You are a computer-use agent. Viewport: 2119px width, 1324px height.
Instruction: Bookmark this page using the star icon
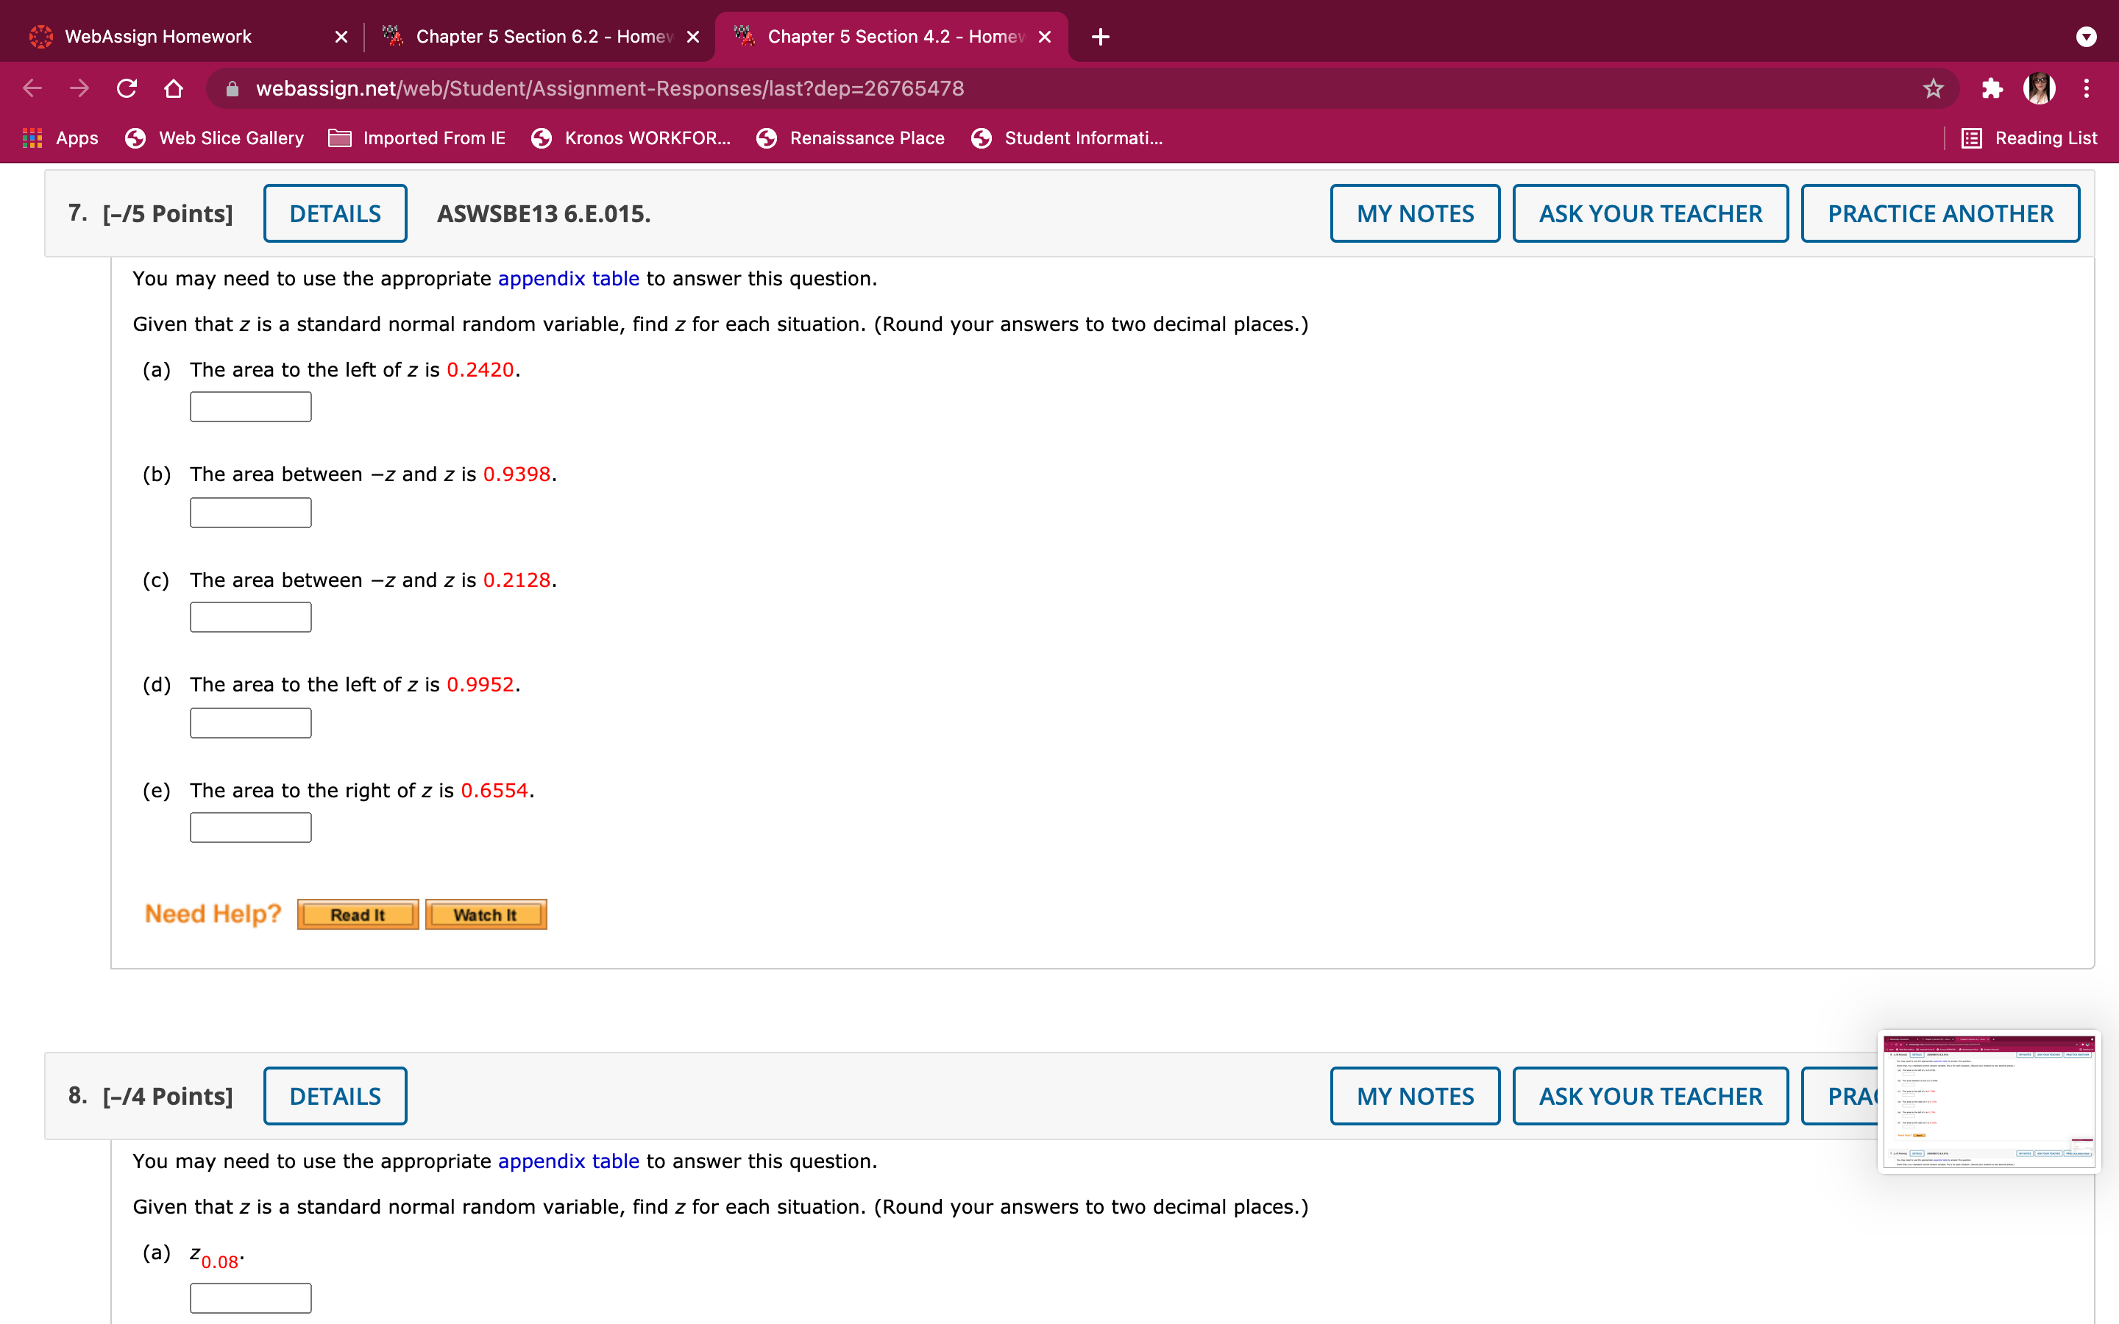[x=1933, y=88]
